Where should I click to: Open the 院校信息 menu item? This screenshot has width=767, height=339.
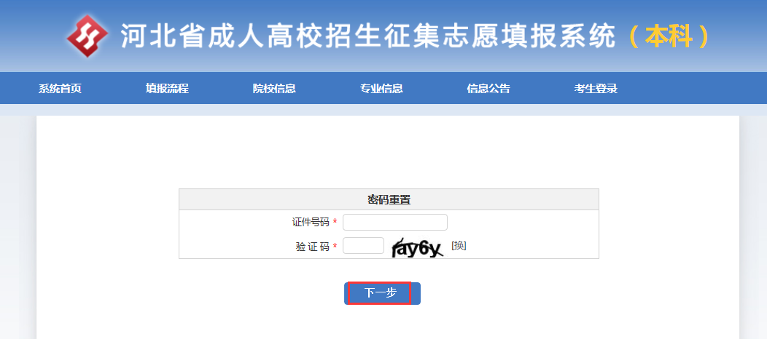pyautogui.click(x=274, y=89)
